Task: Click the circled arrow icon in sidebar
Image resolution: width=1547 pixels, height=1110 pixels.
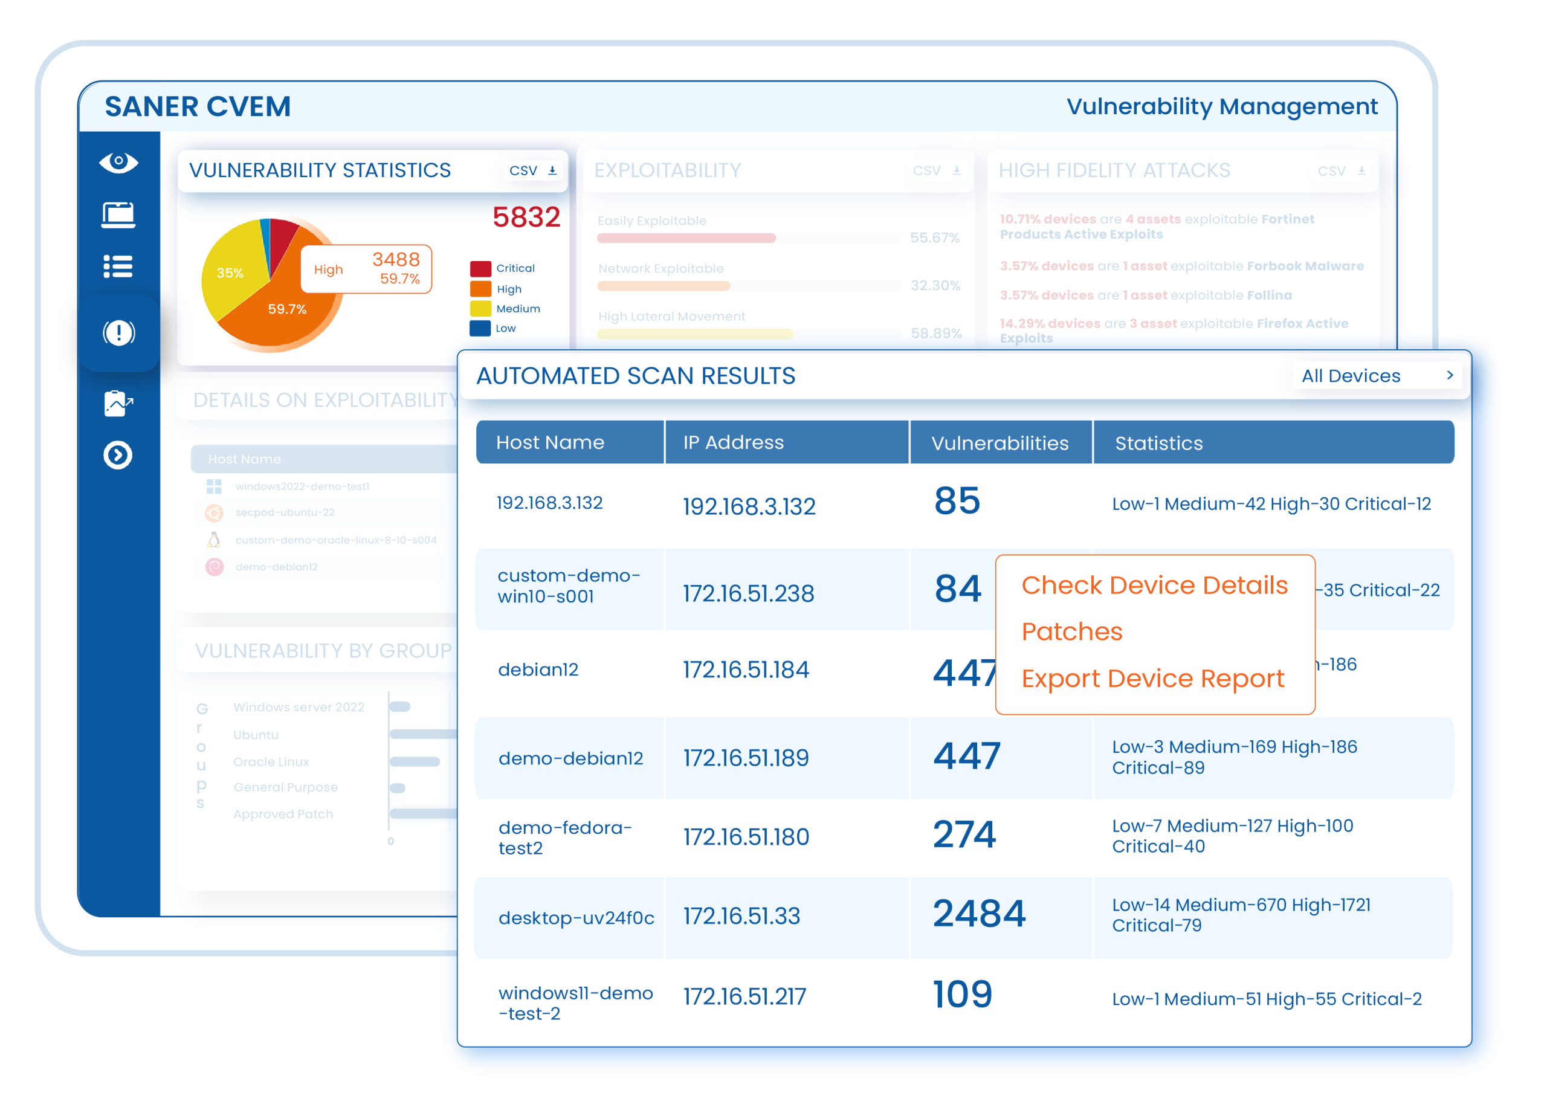Action: click(118, 455)
